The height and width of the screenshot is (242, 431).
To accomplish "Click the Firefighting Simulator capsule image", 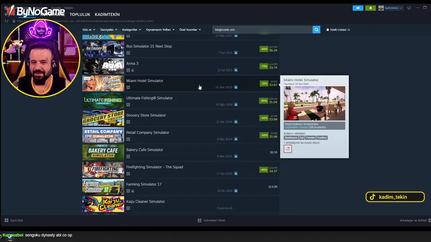I will point(103,170).
